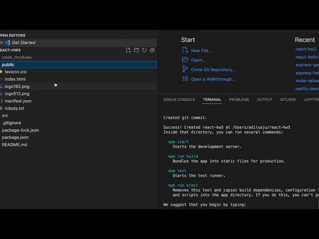Open recent project node-railwa

coord(307,81)
